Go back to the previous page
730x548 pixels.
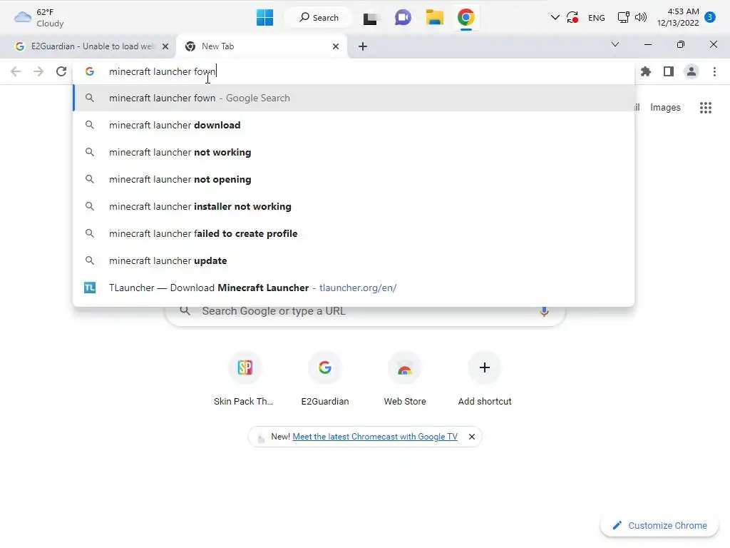[16, 72]
